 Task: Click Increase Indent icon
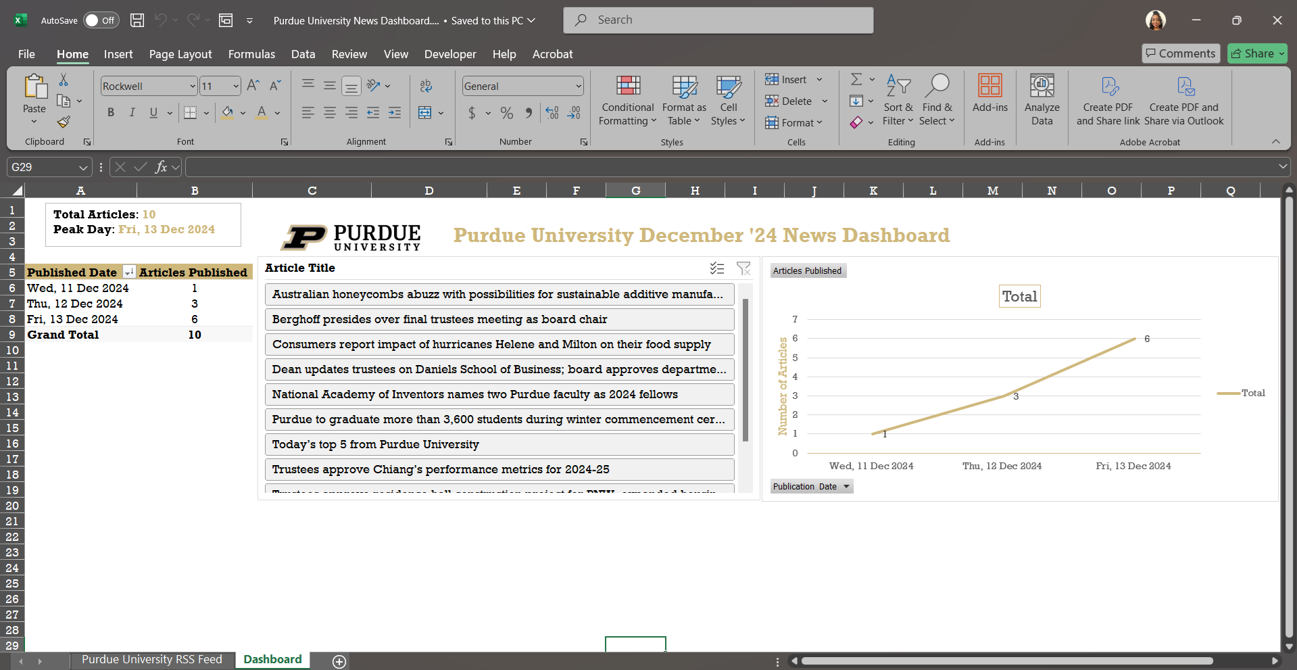(395, 113)
